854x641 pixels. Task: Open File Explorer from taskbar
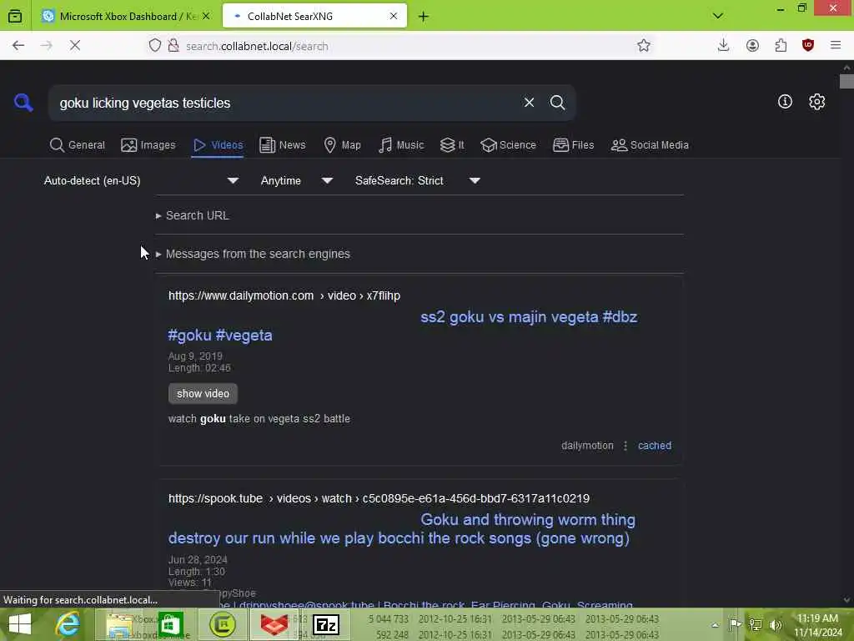[118, 624]
